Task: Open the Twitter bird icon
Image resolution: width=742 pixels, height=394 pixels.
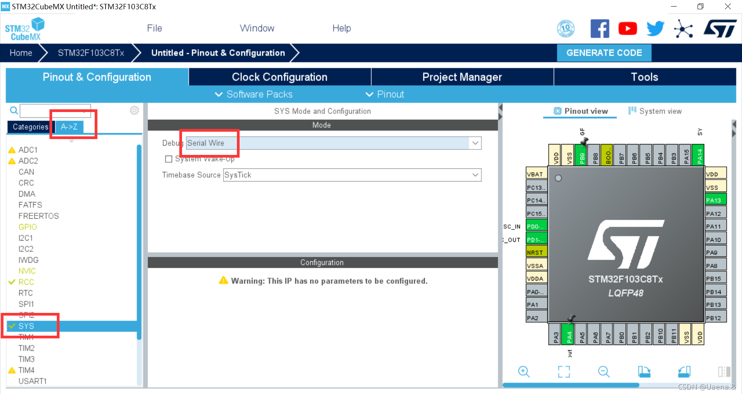Action: tap(655, 29)
